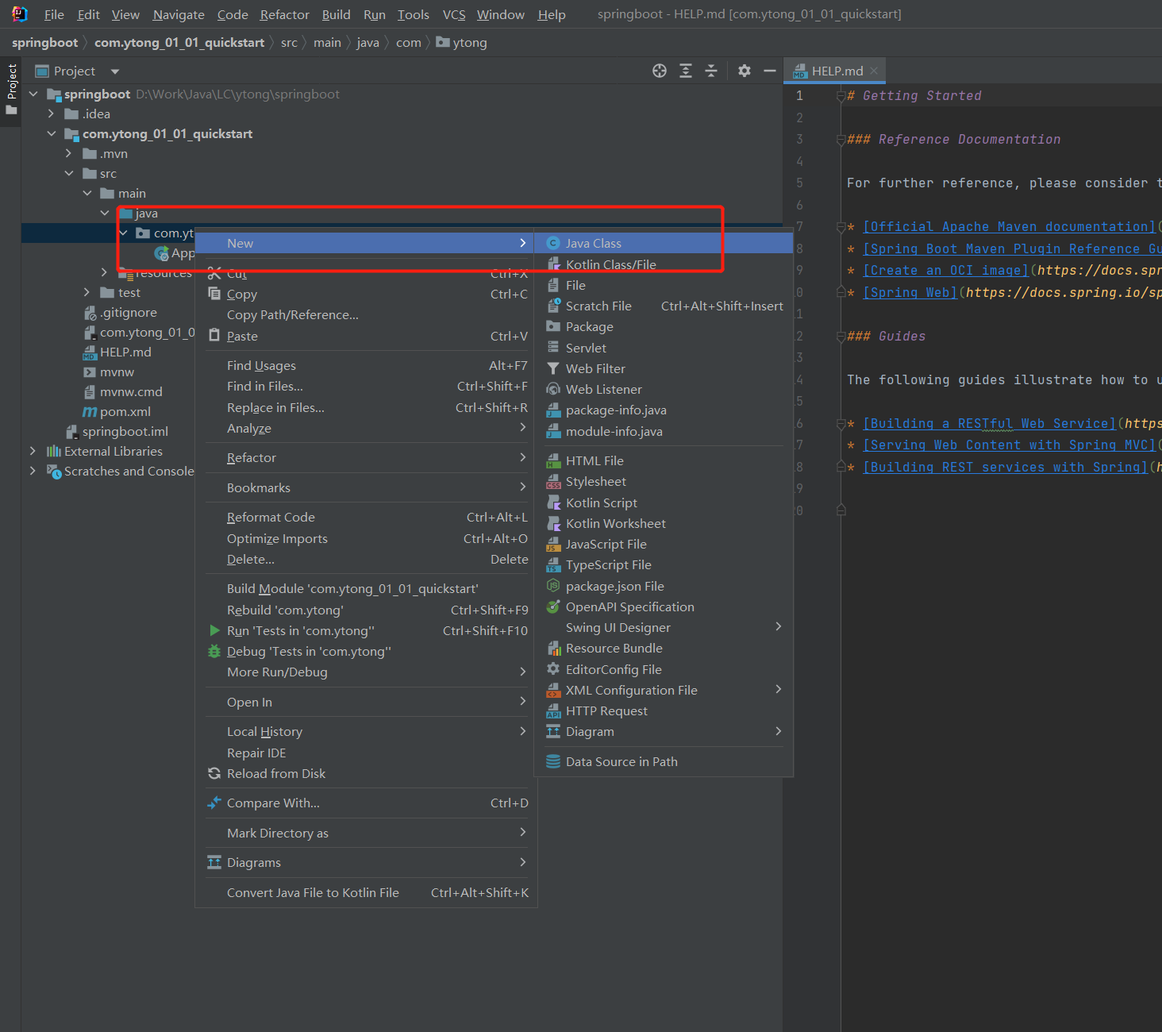Choose Scratch File in New submenu

(x=664, y=306)
